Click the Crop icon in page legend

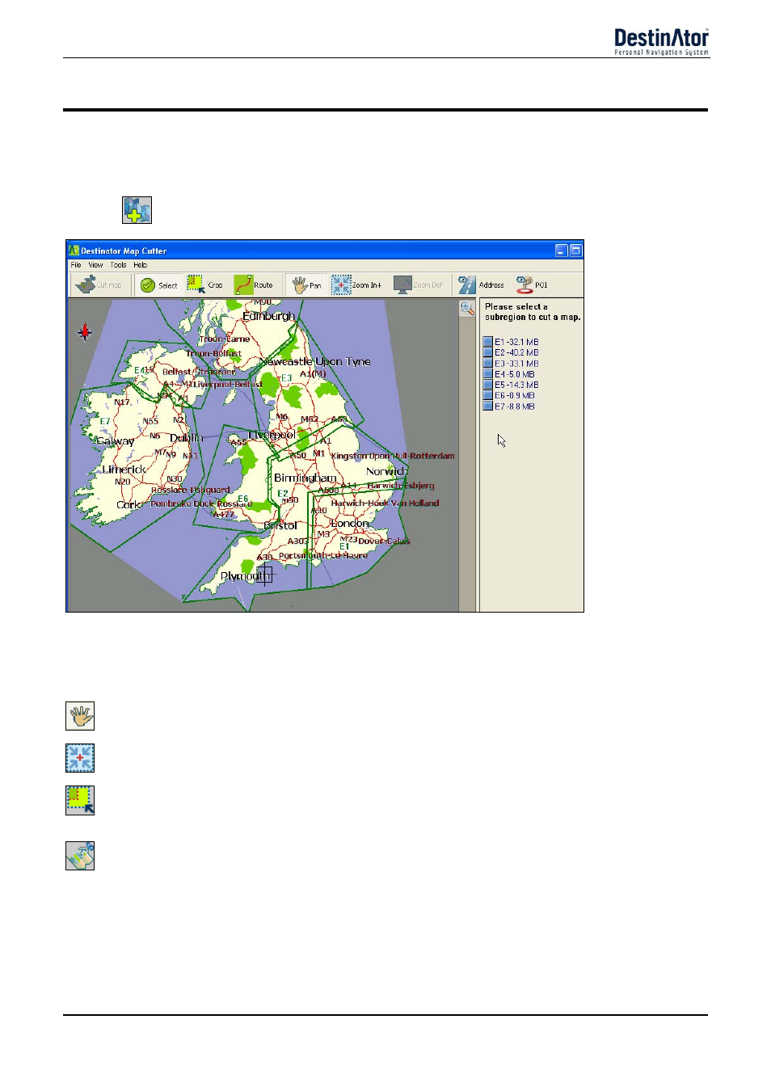click(80, 800)
